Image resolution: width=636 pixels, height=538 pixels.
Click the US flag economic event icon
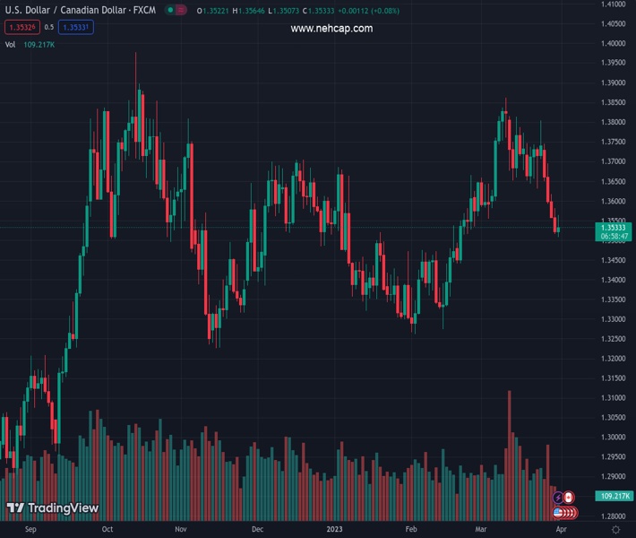coord(559,513)
